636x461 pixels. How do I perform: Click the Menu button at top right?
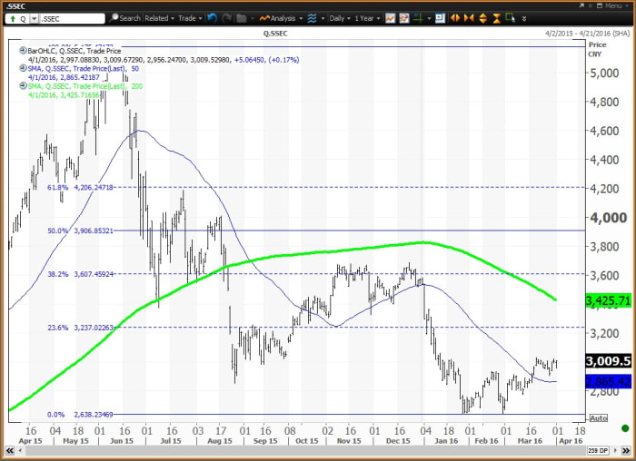[615, 5]
